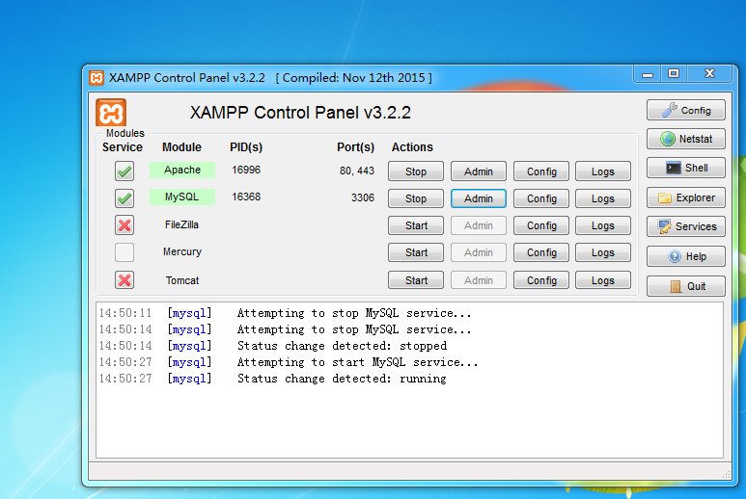Open the Services button on the right
The height and width of the screenshot is (499, 746).
[x=685, y=226]
